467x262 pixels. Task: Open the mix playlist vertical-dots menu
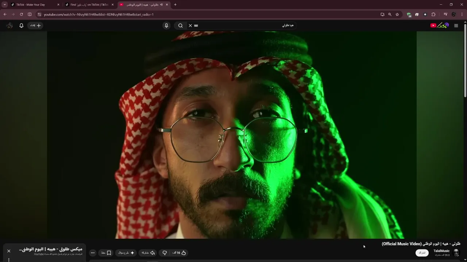9,259
